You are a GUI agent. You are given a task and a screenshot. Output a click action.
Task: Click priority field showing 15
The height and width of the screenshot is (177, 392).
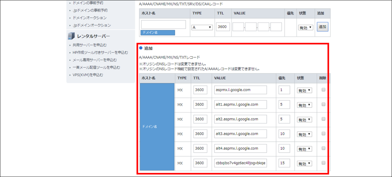(x=284, y=163)
